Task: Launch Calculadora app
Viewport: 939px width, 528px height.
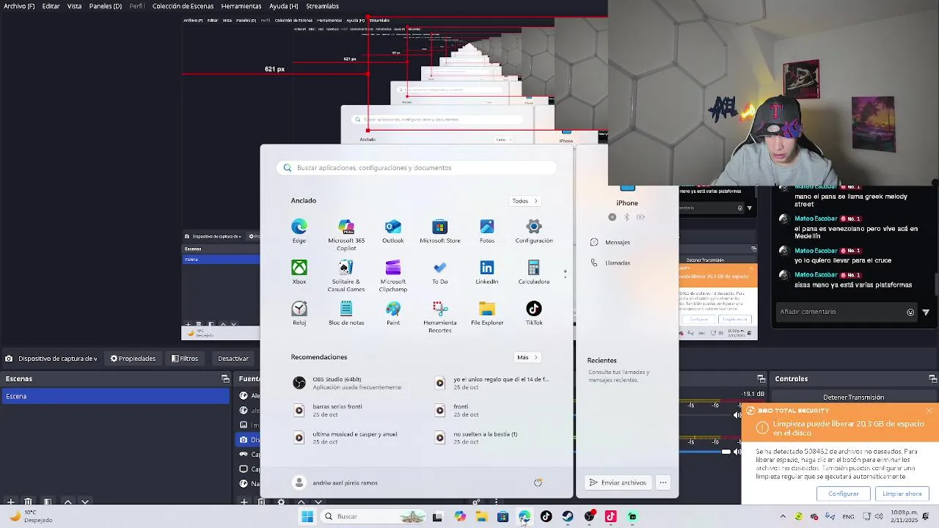Action: pos(534,272)
